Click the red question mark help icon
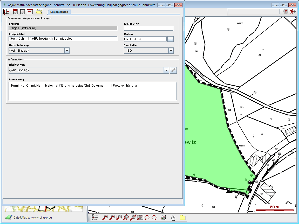The width and height of the screenshot is (299, 224). (286, 11)
